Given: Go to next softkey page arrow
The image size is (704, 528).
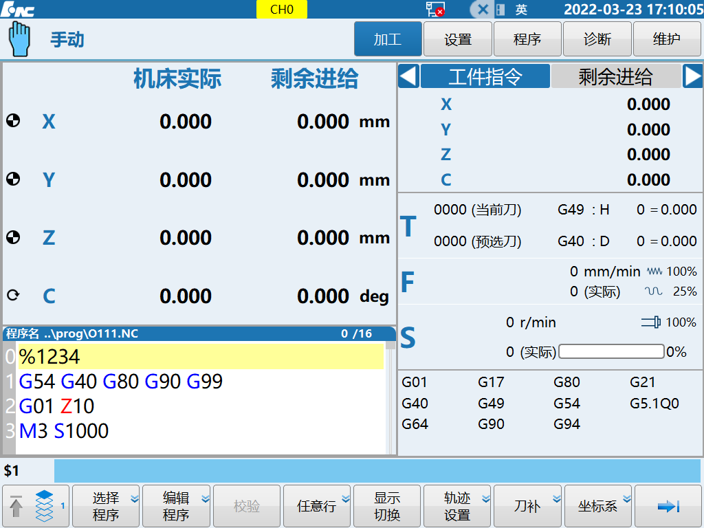Looking at the screenshot, I should click(668, 507).
